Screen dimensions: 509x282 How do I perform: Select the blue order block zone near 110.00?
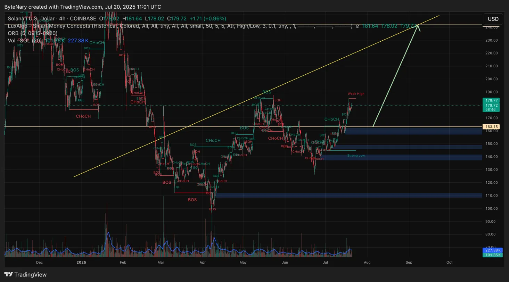(x=347, y=196)
